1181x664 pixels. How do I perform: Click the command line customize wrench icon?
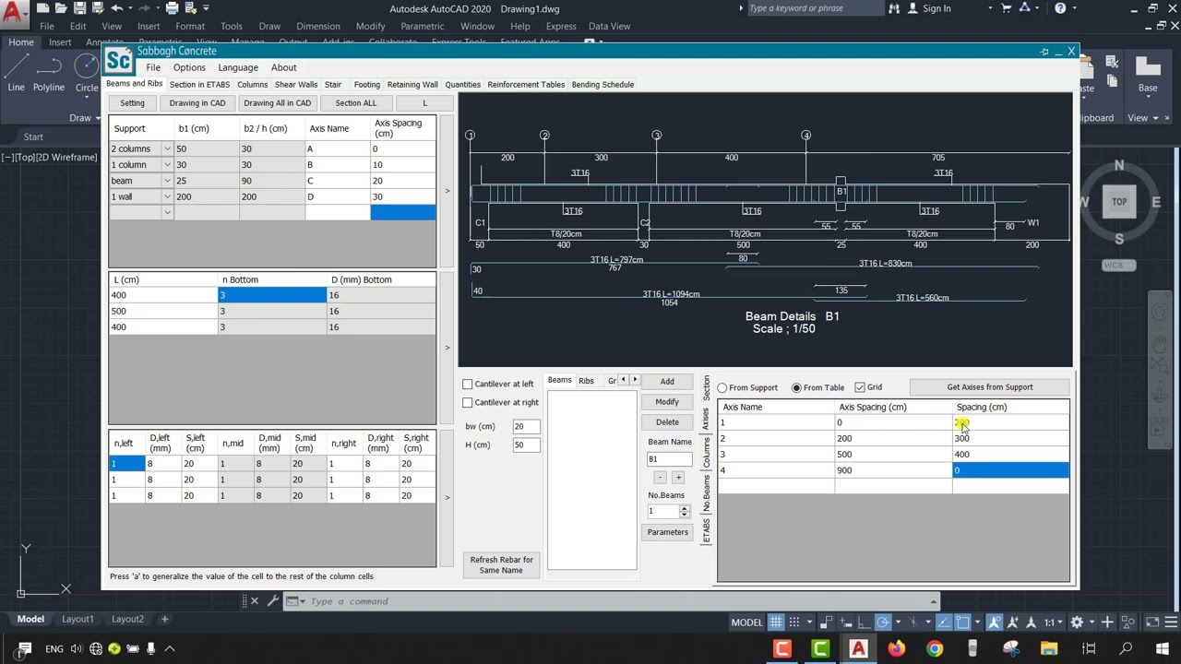(x=273, y=601)
